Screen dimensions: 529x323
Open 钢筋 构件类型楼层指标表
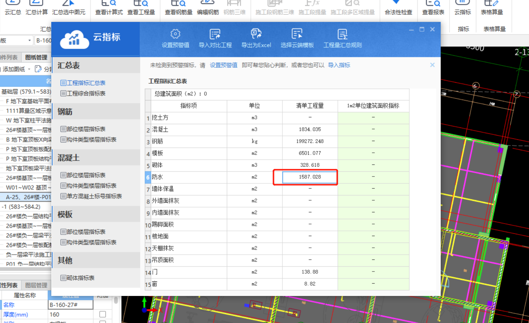pyautogui.click(x=89, y=140)
